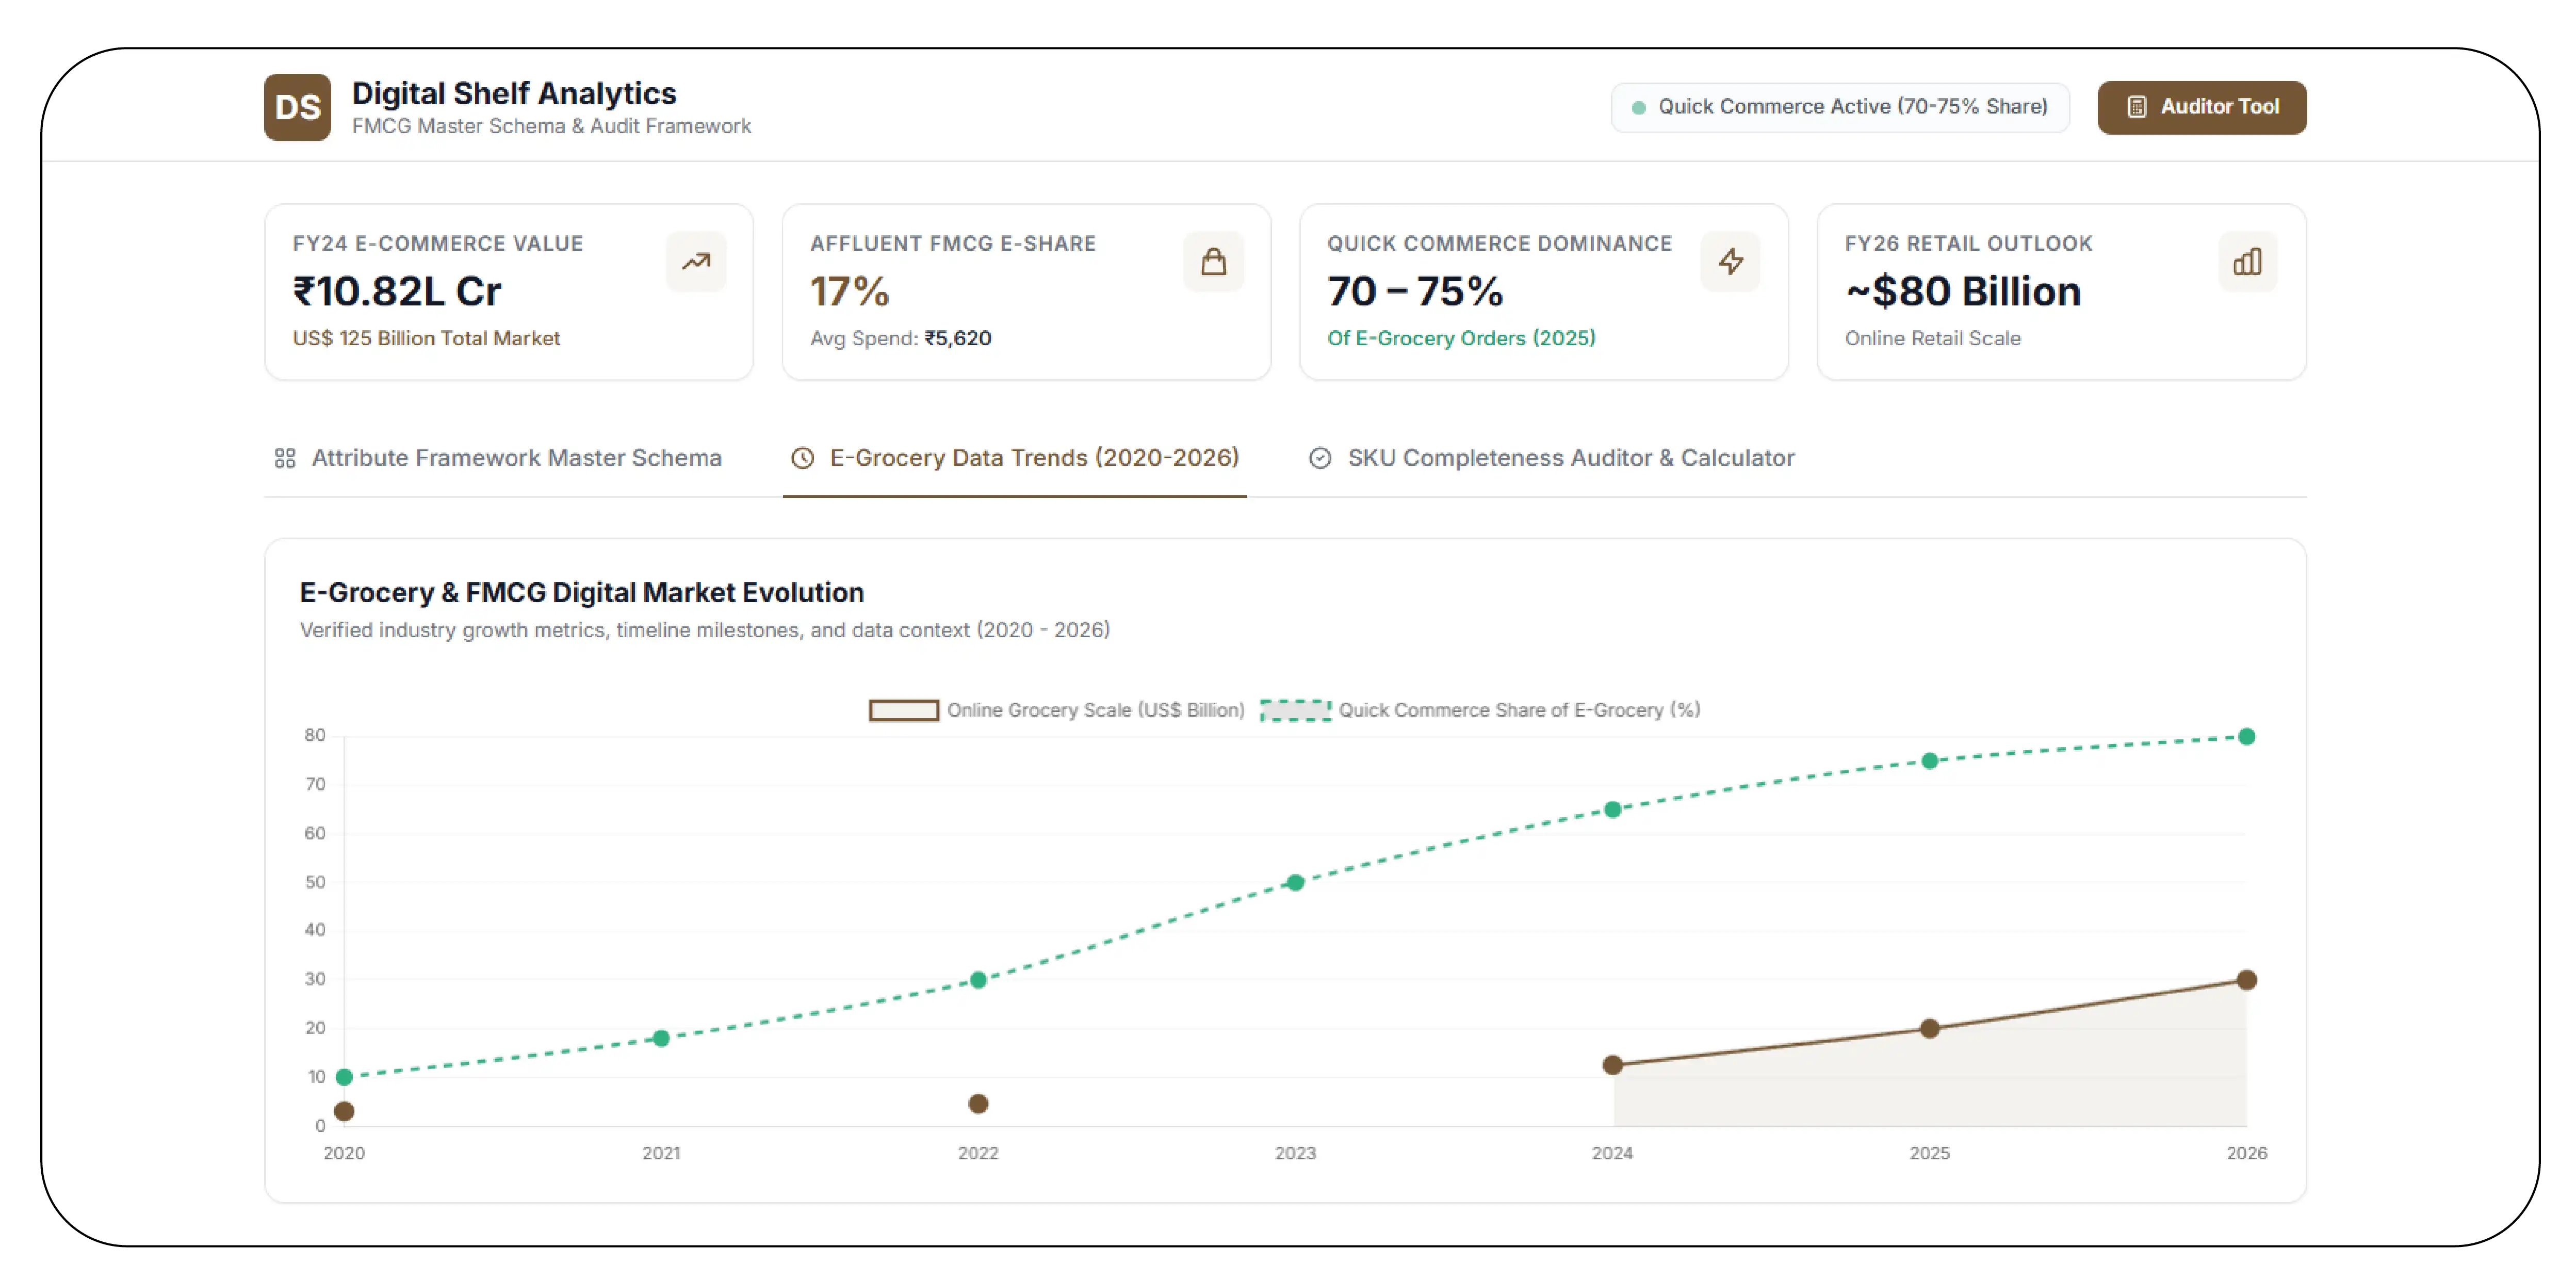Click the calculator icon in Auditor Tool button
This screenshot has height=1279, width=2576.
2136,107
